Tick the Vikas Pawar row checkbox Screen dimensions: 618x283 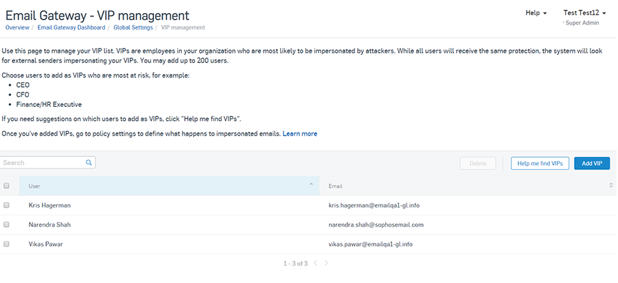pos(7,243)
